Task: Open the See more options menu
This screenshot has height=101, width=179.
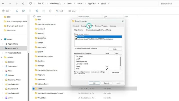Action: pyautogui.click(x=83, y=11)
